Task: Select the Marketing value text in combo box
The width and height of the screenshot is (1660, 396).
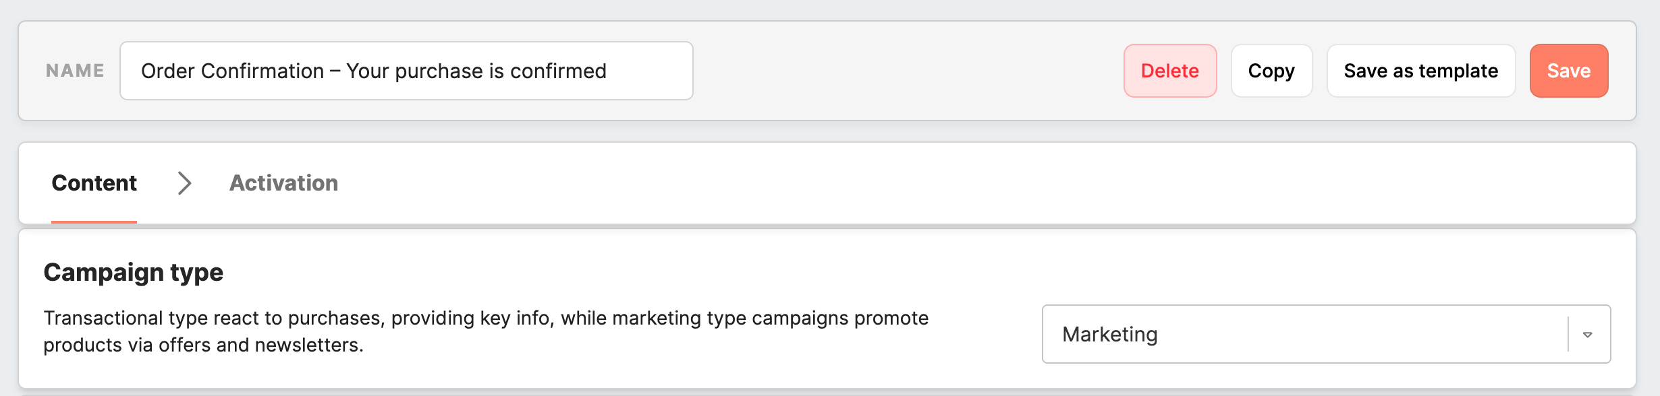Action: (x=1109, y=334)
